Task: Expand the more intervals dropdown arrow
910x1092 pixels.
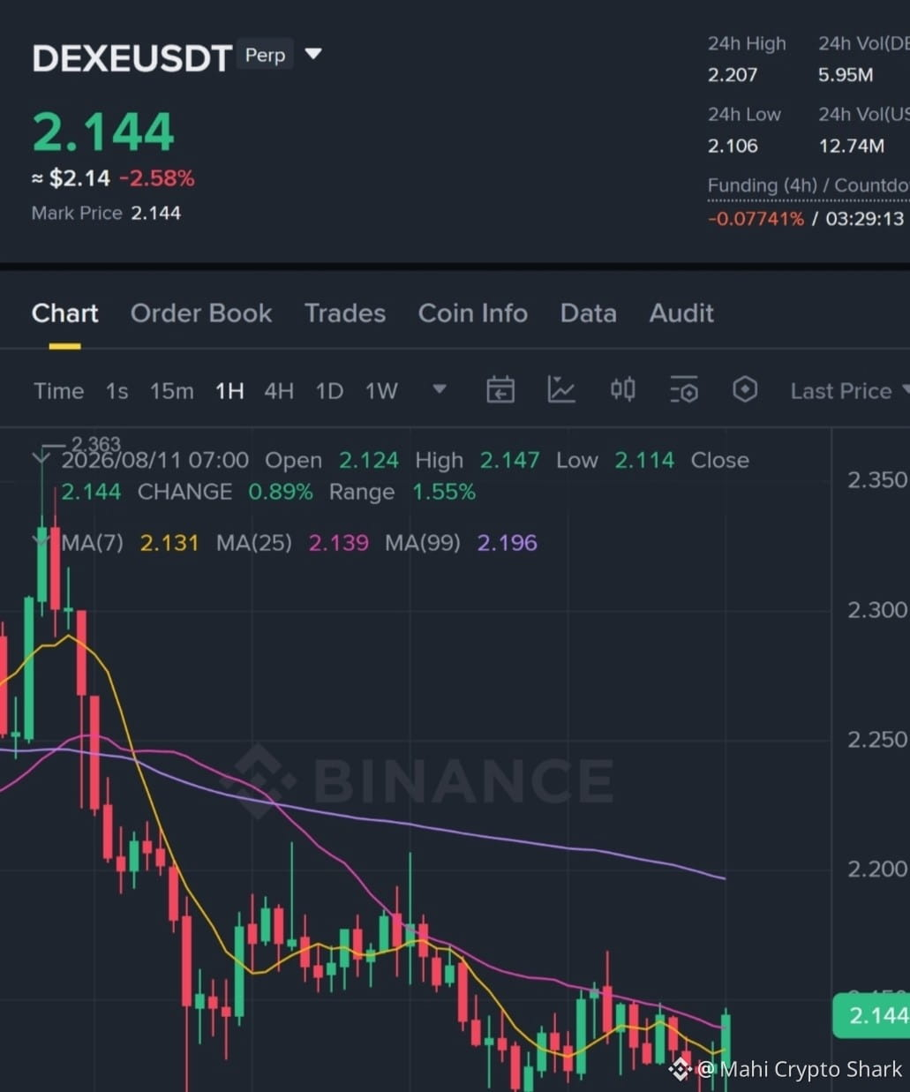Action: (439, 389)
